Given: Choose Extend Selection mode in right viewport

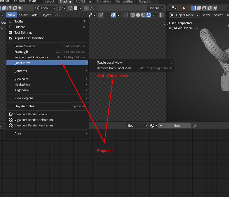Looking at the screenshot, I should [199, 8].
